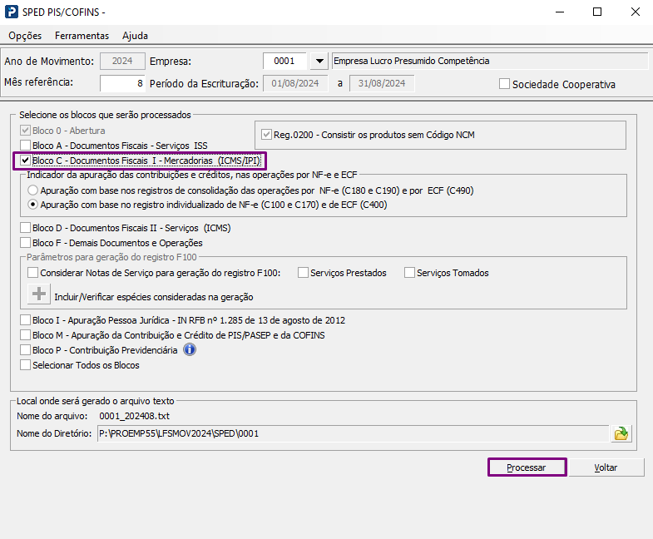Select individualized NF-e C100 and C170 radio
Viewport: 653px width, 539px height.
click(x=33, y=204)
